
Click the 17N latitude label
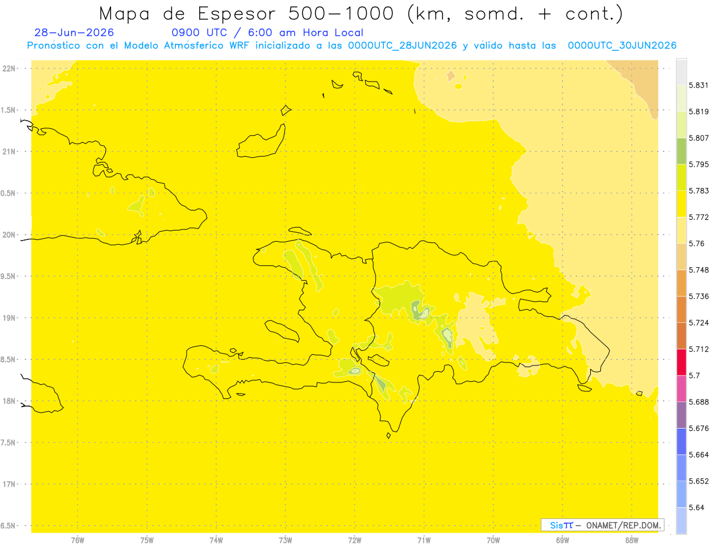(8, 485)
